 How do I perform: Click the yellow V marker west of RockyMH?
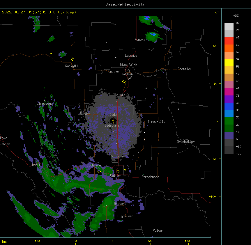coord(51,54)
